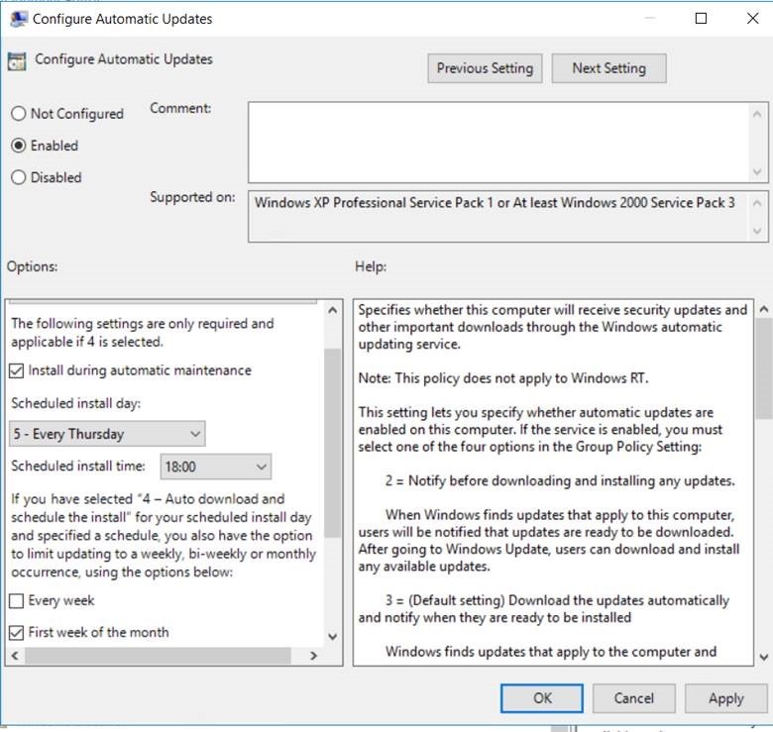Enable the Every week checkbox
The height and width of the screenshot is (732, 773).
[x=18, y=601]
